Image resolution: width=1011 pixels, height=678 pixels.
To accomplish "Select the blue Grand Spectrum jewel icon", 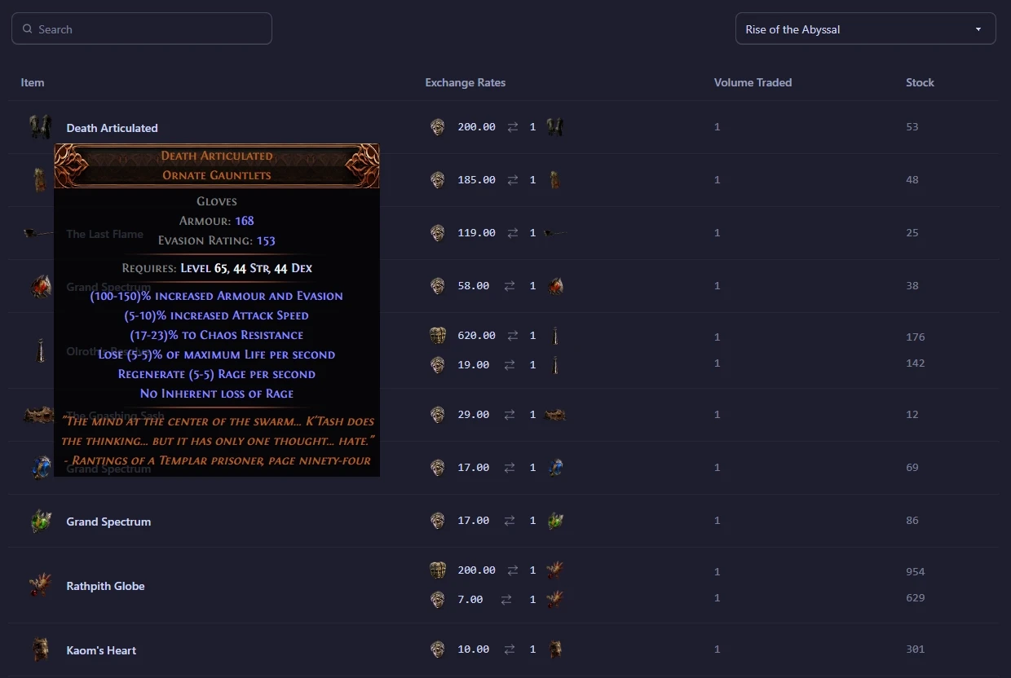I will tap(41, 467).
